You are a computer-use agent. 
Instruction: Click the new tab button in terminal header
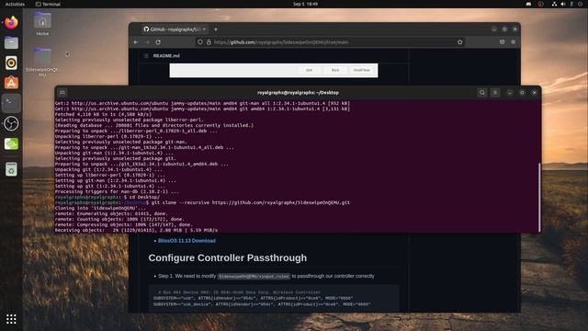tap(62, 92)
